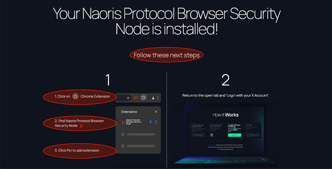Click the profile avatar icon
Screen dimensions: 332x169
tap(153, 98)
